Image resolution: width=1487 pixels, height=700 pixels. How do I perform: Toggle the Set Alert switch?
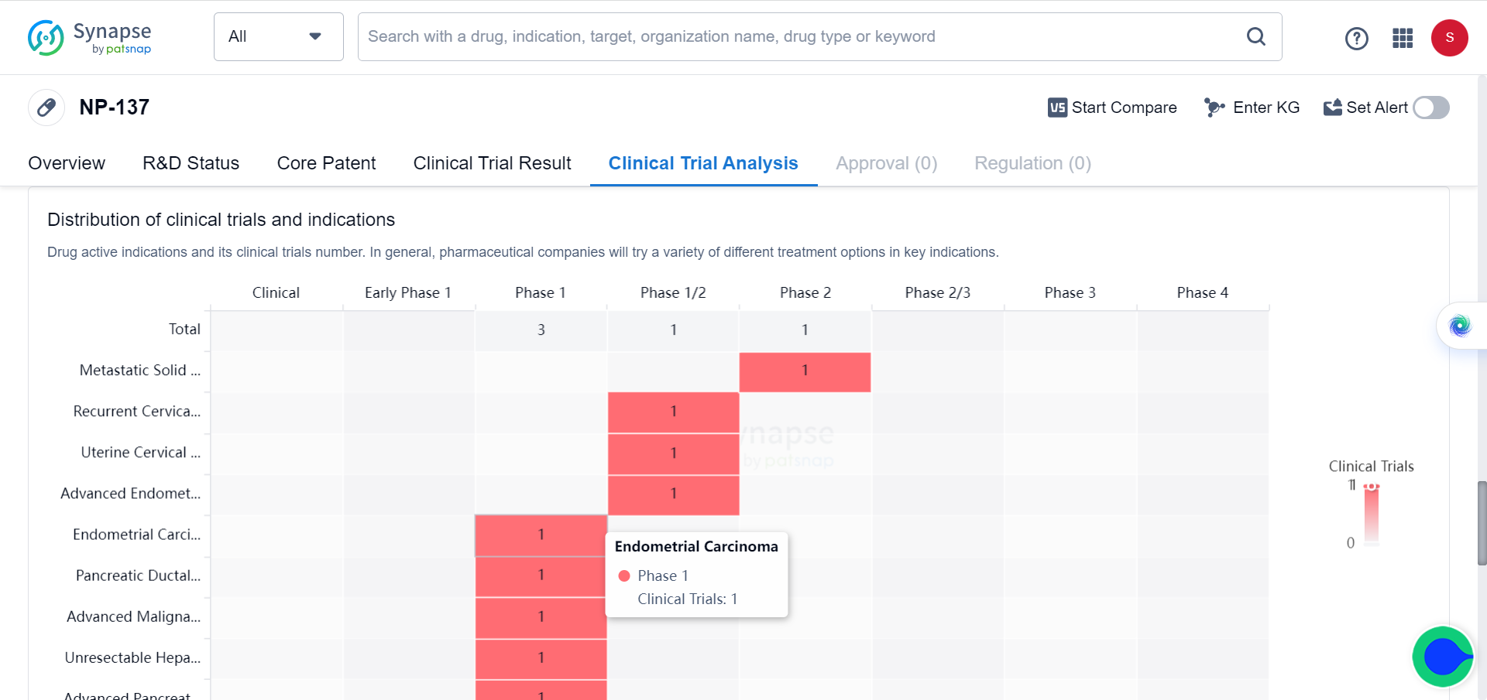click(x=1430, y=108)
